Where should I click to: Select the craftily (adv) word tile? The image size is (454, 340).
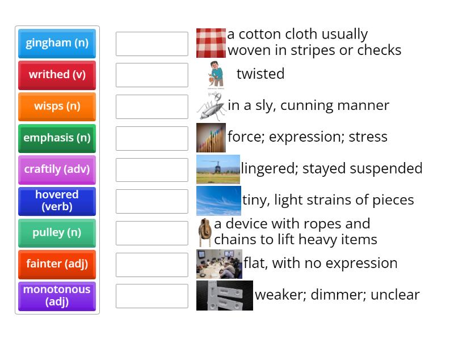pyautogui.click(x=57, y=170)
